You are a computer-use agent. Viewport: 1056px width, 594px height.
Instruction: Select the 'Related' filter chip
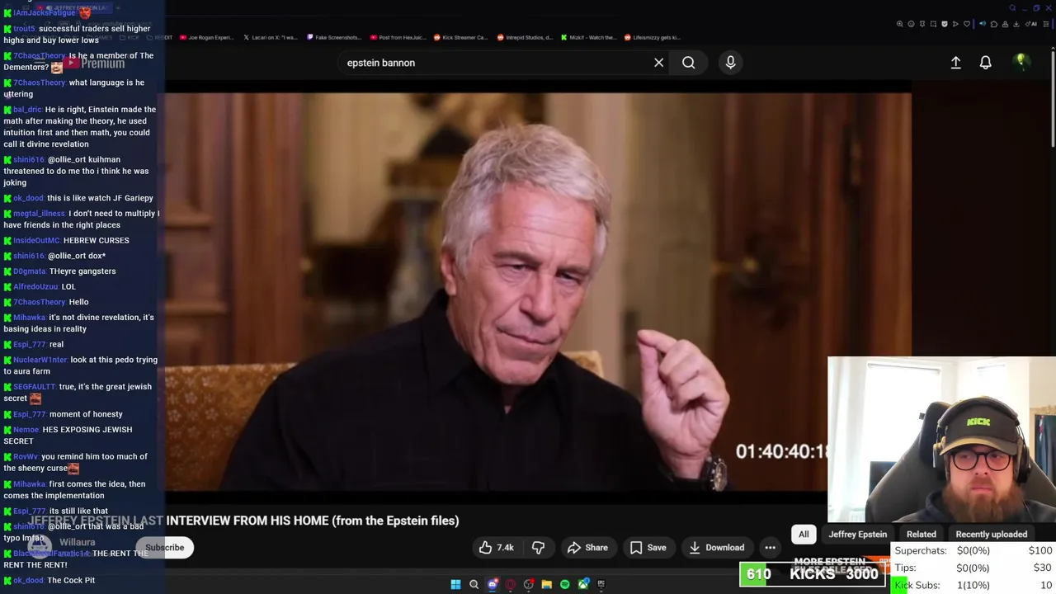[921, 534]
